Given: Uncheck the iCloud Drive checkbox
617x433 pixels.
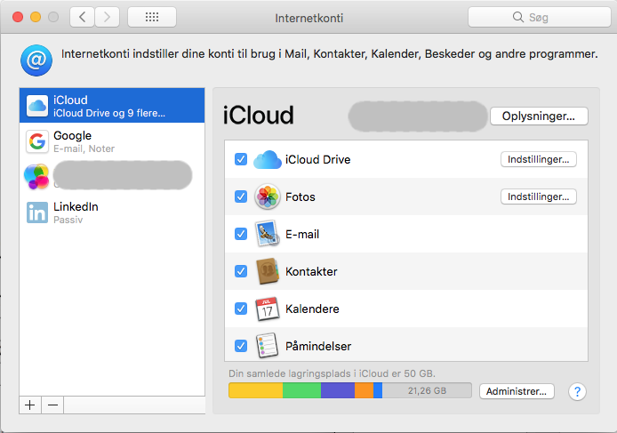Looking at the screenshot, I should 241,159.
